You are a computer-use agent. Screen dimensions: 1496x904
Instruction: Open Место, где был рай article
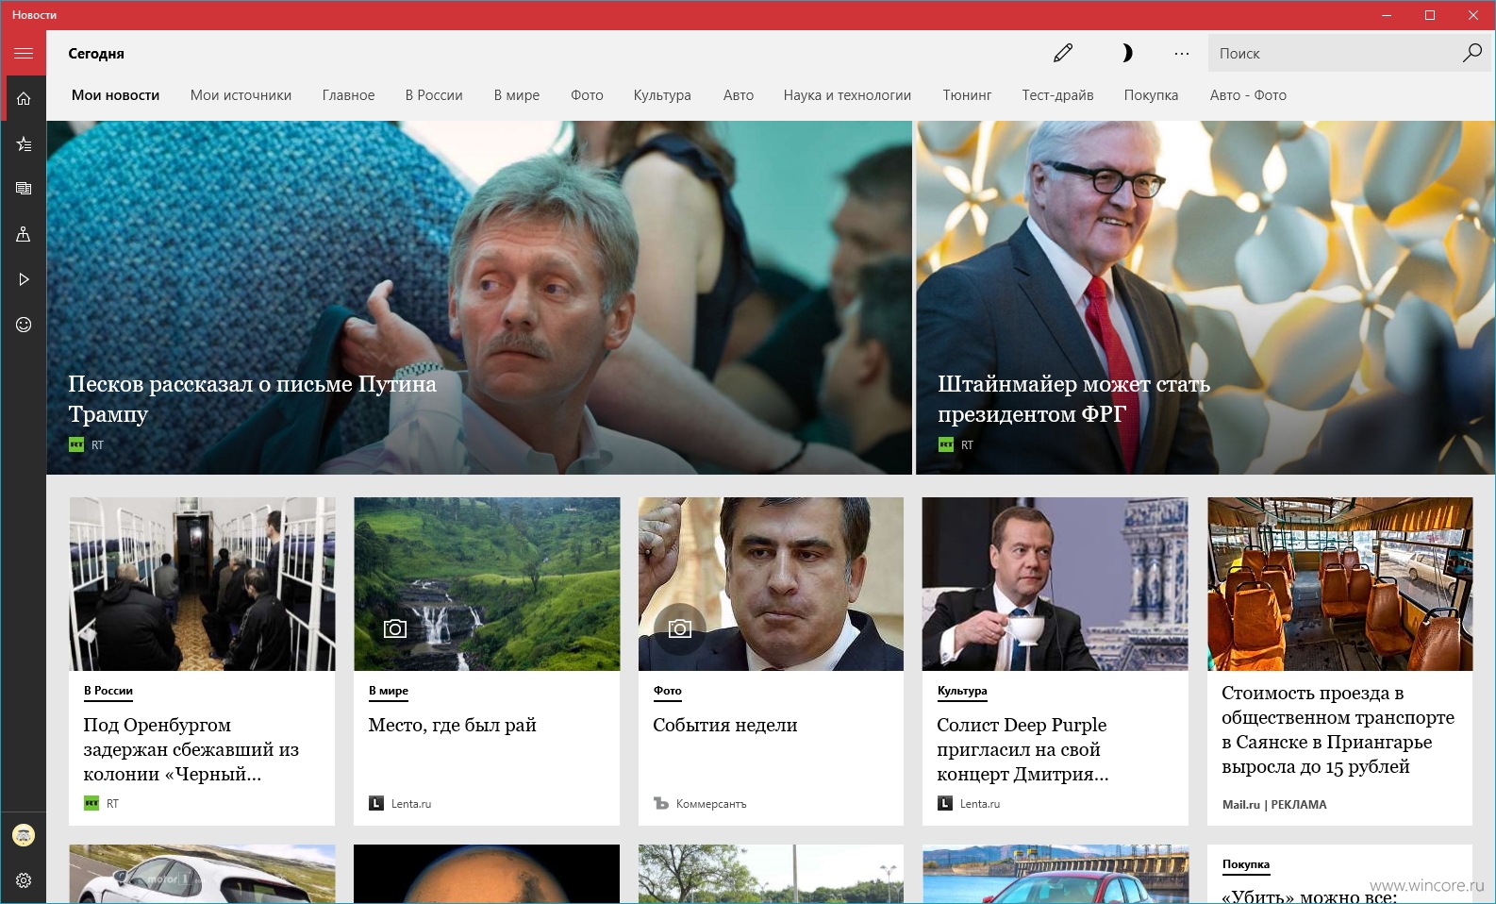point(453,725)
